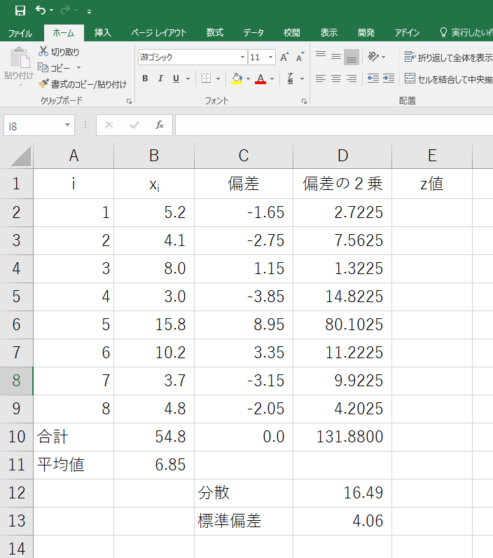Click the 貼り付け clipboard icon
493x558 pixels.
20,57
